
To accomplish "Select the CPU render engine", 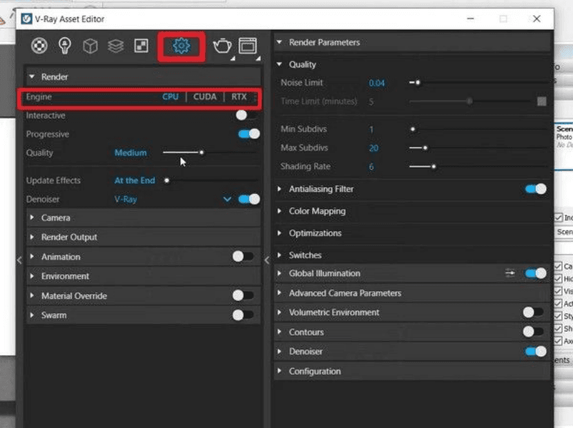I will [x=171, y=97].
